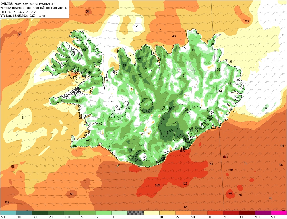Select the -46 value in northeast Iceland
The image size is (287, 219).
tap(182, 75)
